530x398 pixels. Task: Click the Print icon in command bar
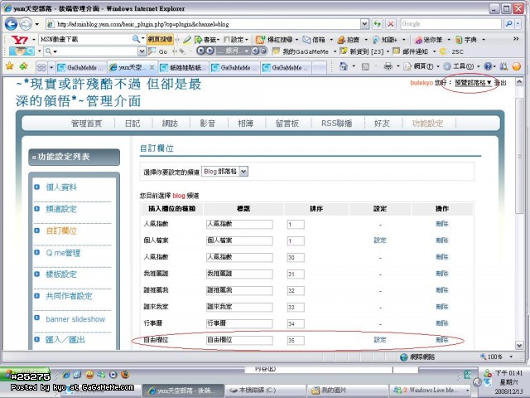[x=388, y=66]
